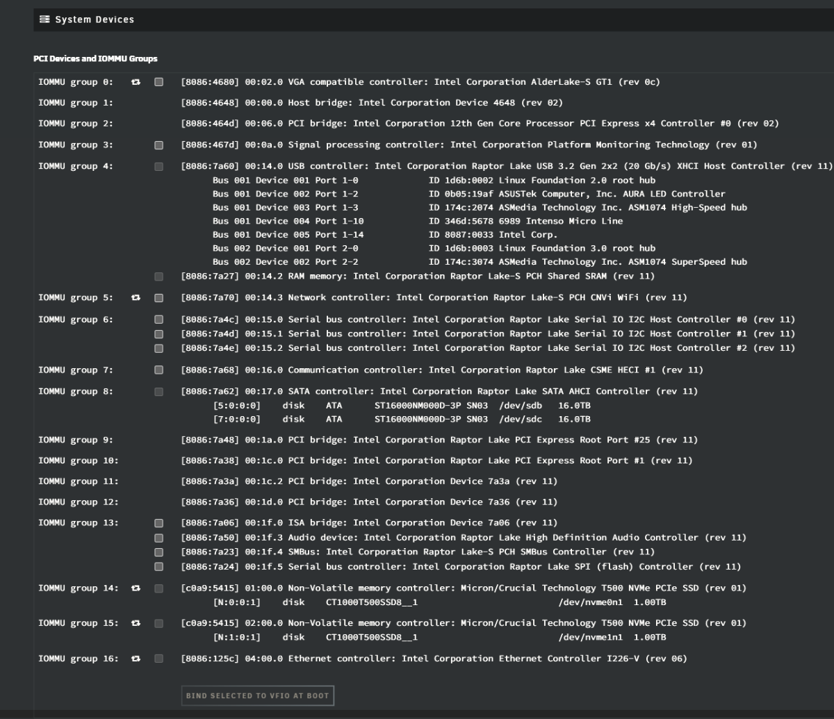Select the CSME HECI #1 checkbox
This screenshot has height=719, width=834.
point(158,370)
